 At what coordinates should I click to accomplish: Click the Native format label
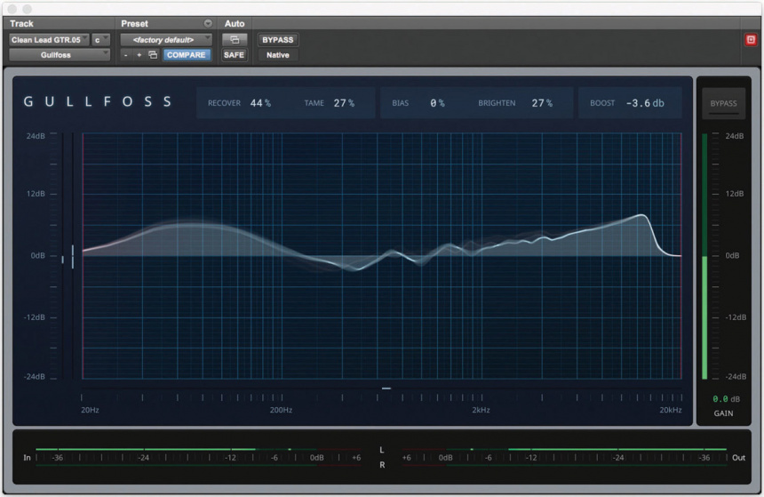tap(277, 55)
